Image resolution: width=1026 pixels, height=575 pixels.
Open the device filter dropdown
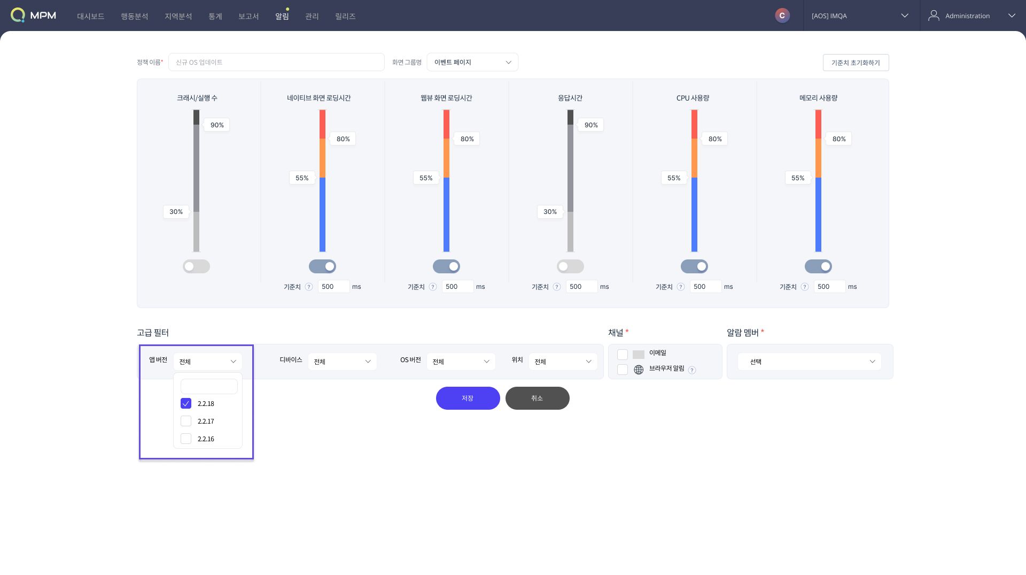tap(342, 362)
